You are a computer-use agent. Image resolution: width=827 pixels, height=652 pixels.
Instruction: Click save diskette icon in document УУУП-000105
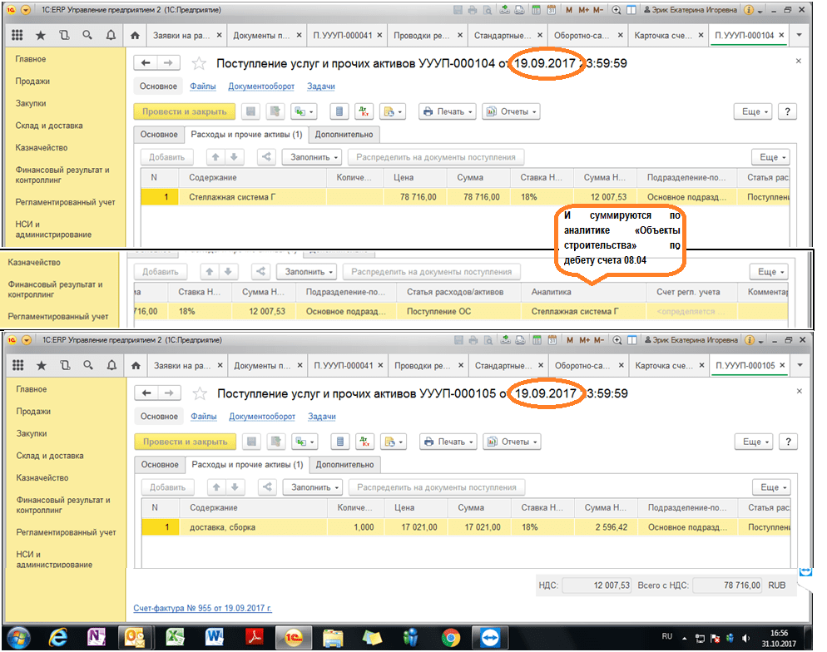252,441
